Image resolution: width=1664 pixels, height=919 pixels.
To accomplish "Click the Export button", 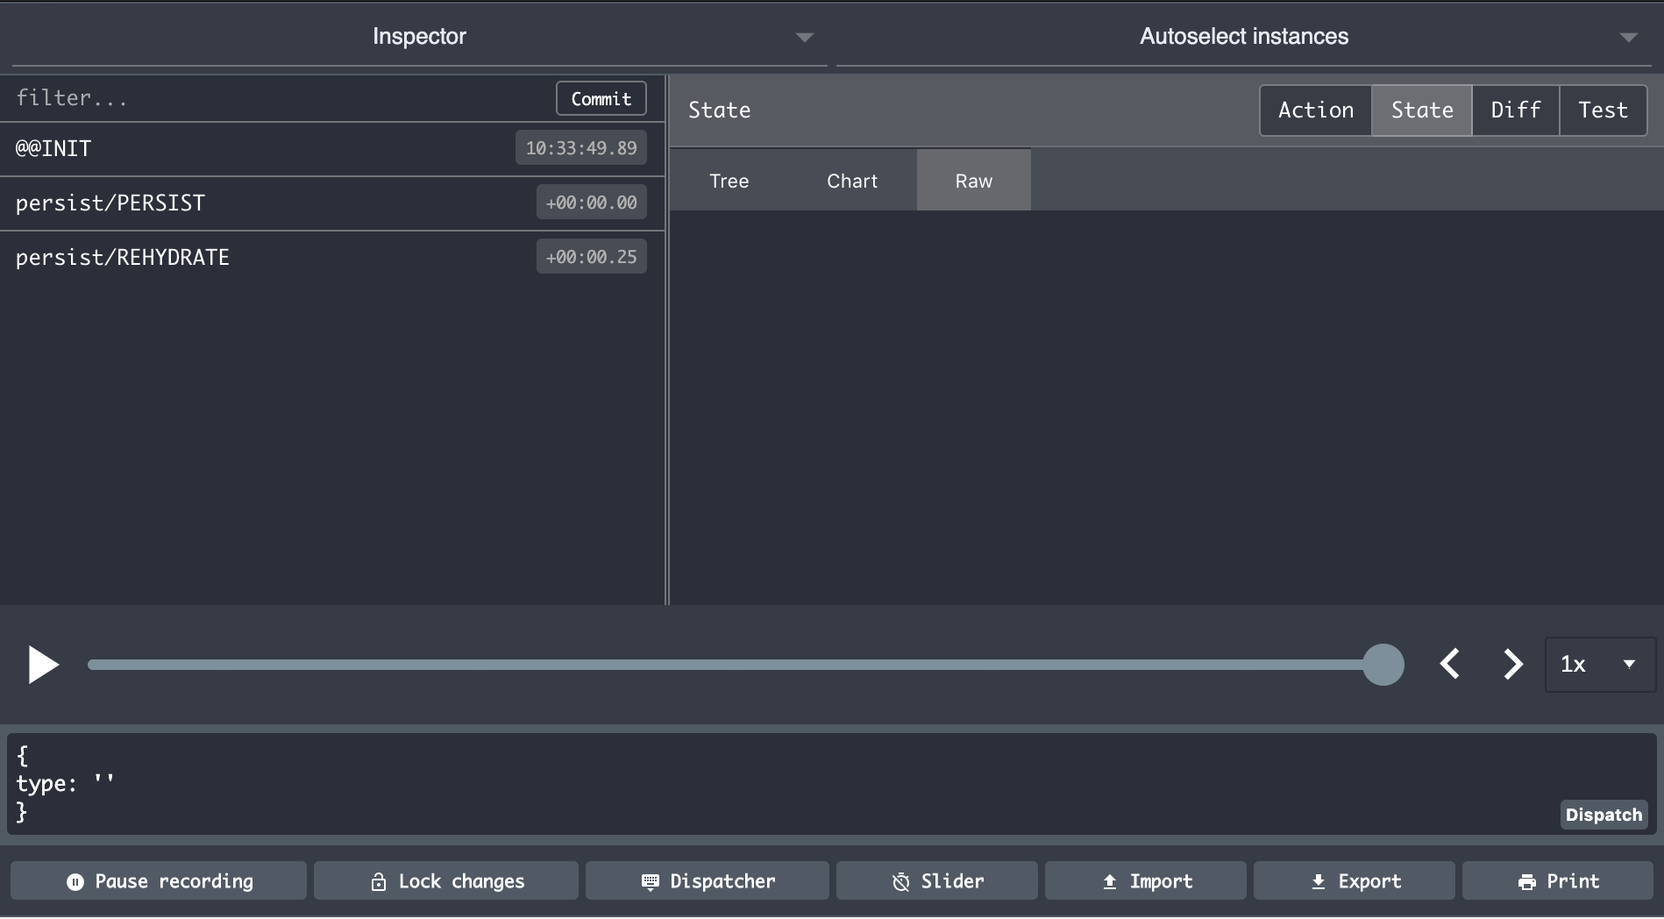I will tap(1355, 881).
